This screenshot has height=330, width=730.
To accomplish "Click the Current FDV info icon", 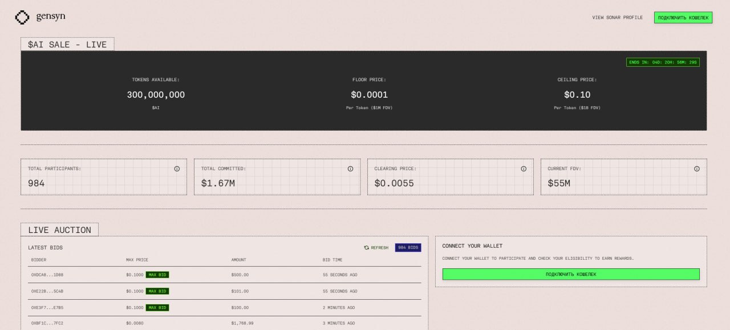I will [696, 169].
